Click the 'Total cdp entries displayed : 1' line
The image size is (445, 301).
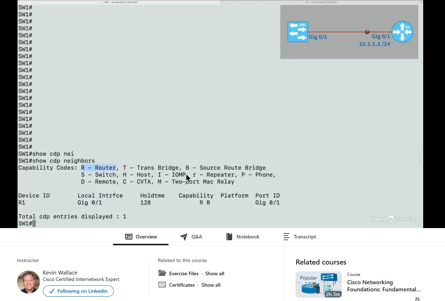coord(72,217)
